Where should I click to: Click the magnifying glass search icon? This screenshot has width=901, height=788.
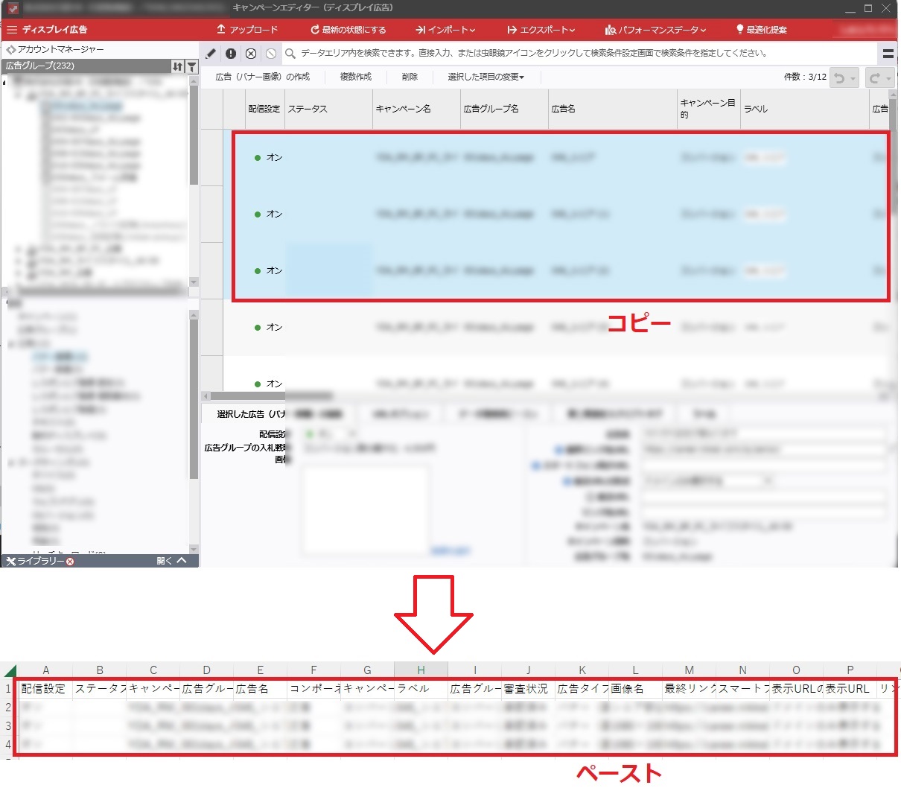(290, 54)
